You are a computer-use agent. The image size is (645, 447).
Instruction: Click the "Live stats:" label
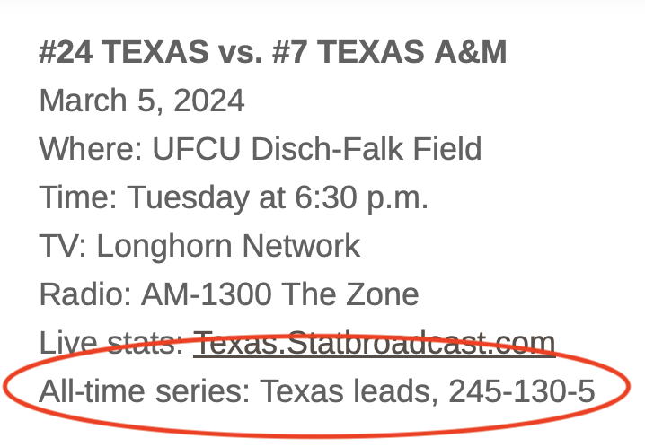click(x=111, y=343)
